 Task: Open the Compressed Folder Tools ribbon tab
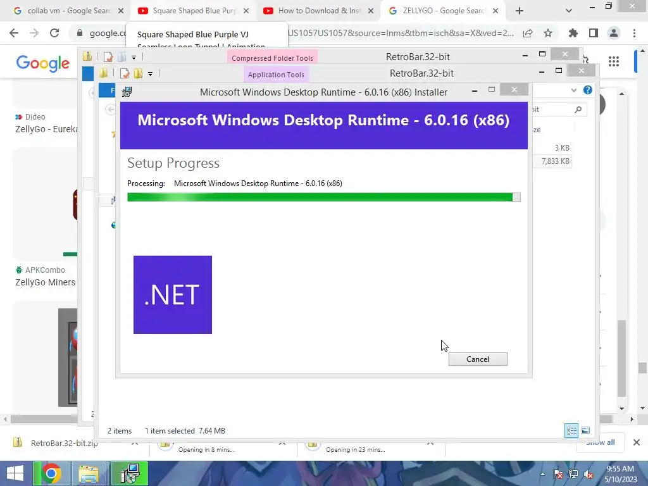tap(272, 58)
